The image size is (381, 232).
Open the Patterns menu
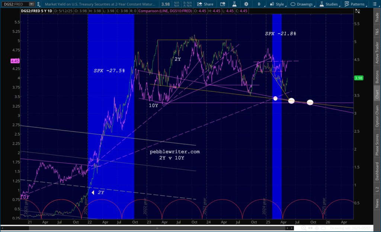pos(355,4)
